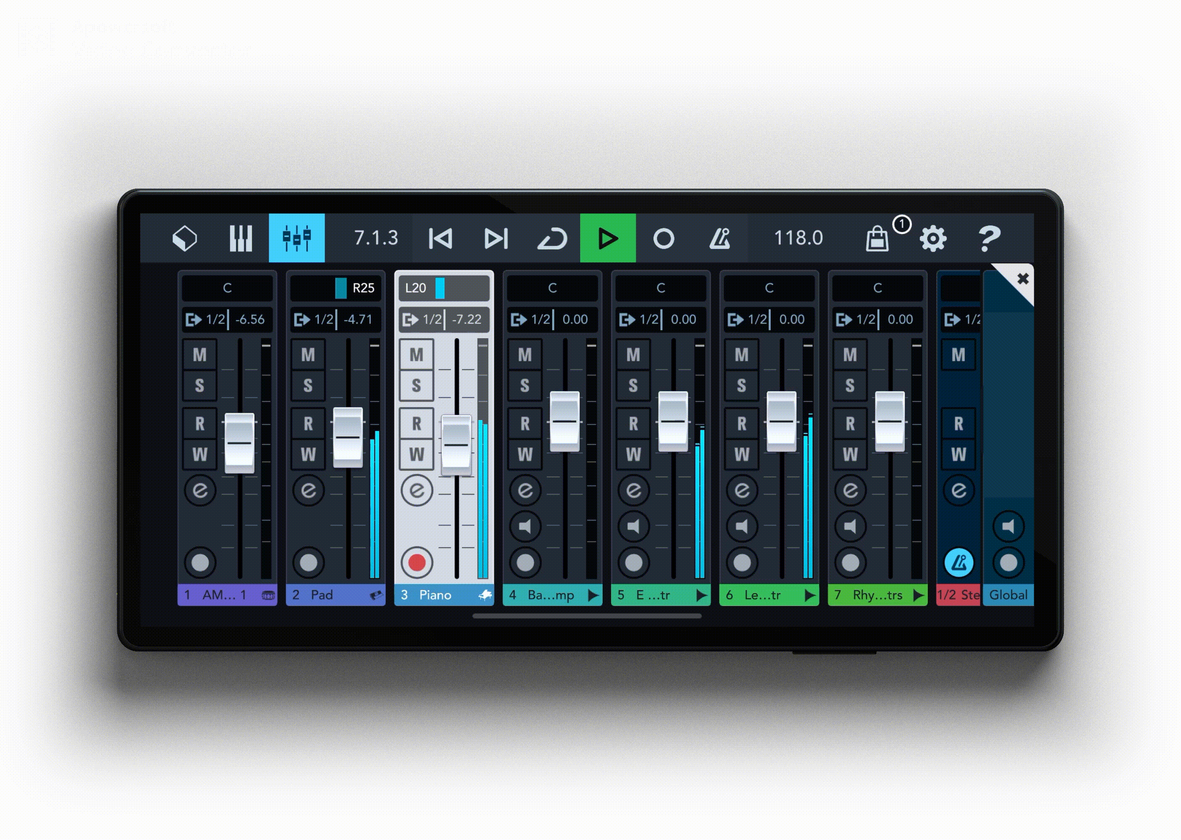Select the Global channel tab
The width and height of the screenshot is (1181, 840).
pyautogui.click(x=1008, y=595)
